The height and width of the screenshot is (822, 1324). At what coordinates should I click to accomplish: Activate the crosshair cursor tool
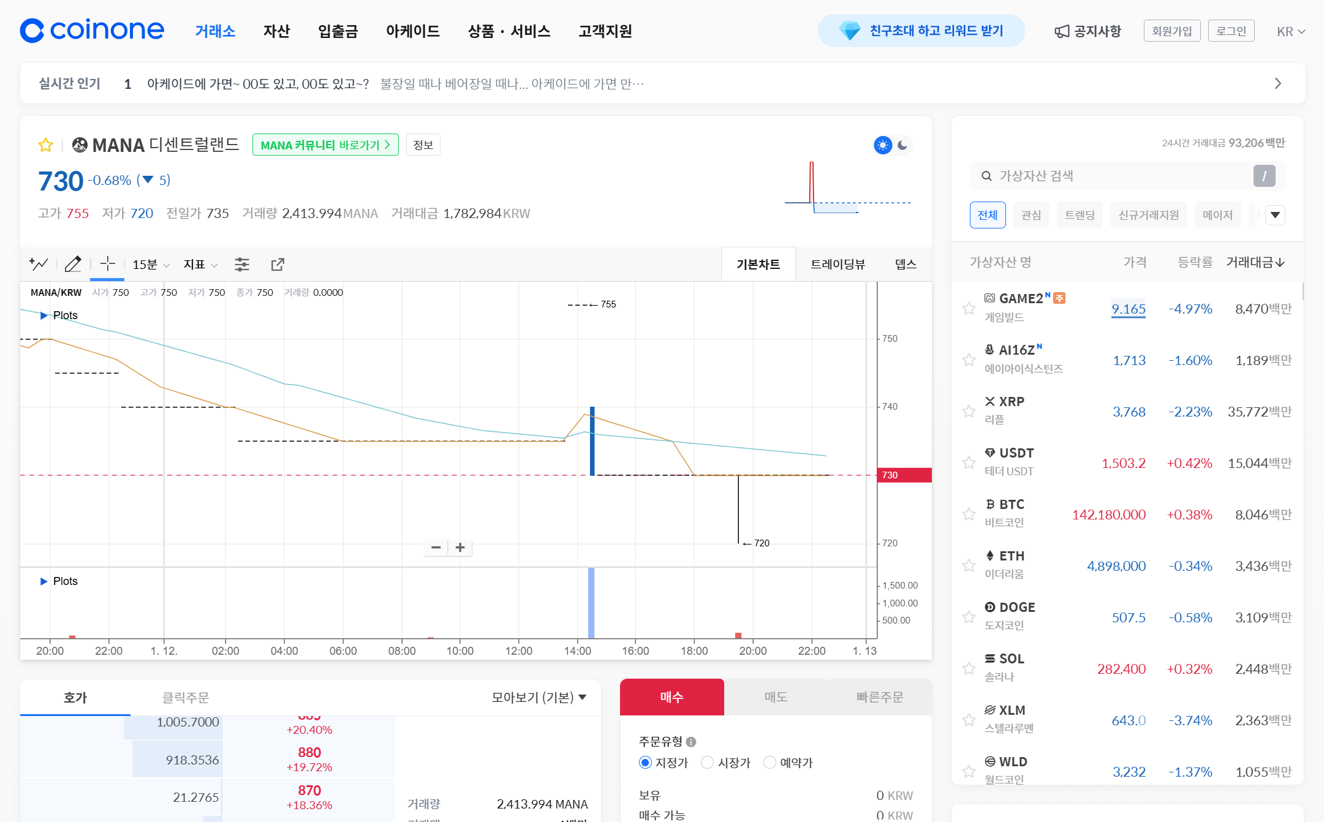[107, 264]
